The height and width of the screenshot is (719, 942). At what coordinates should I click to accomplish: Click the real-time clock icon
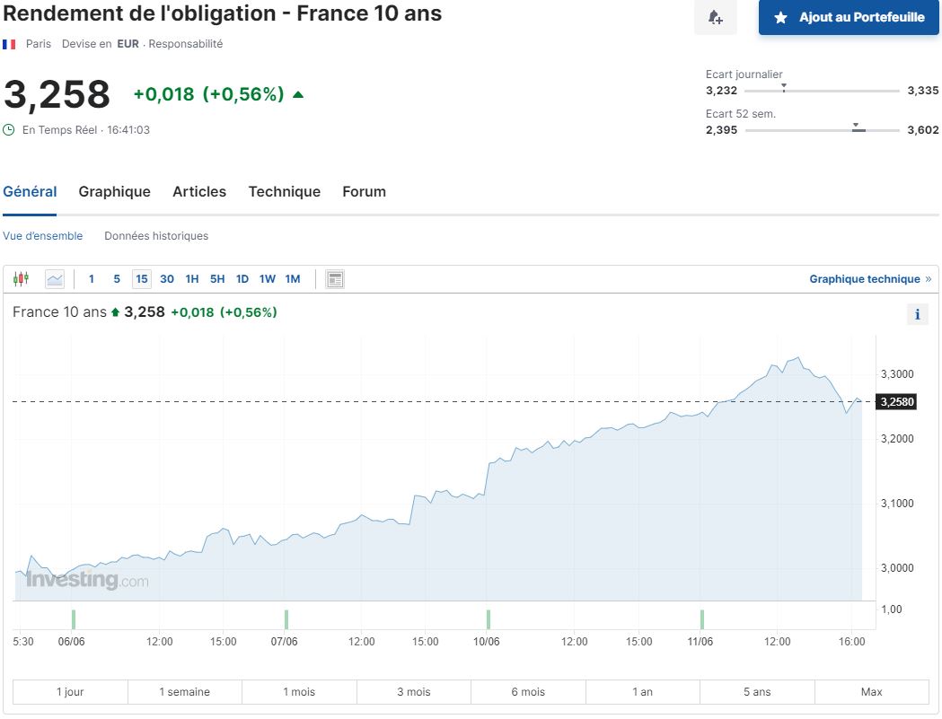point(9,130)
